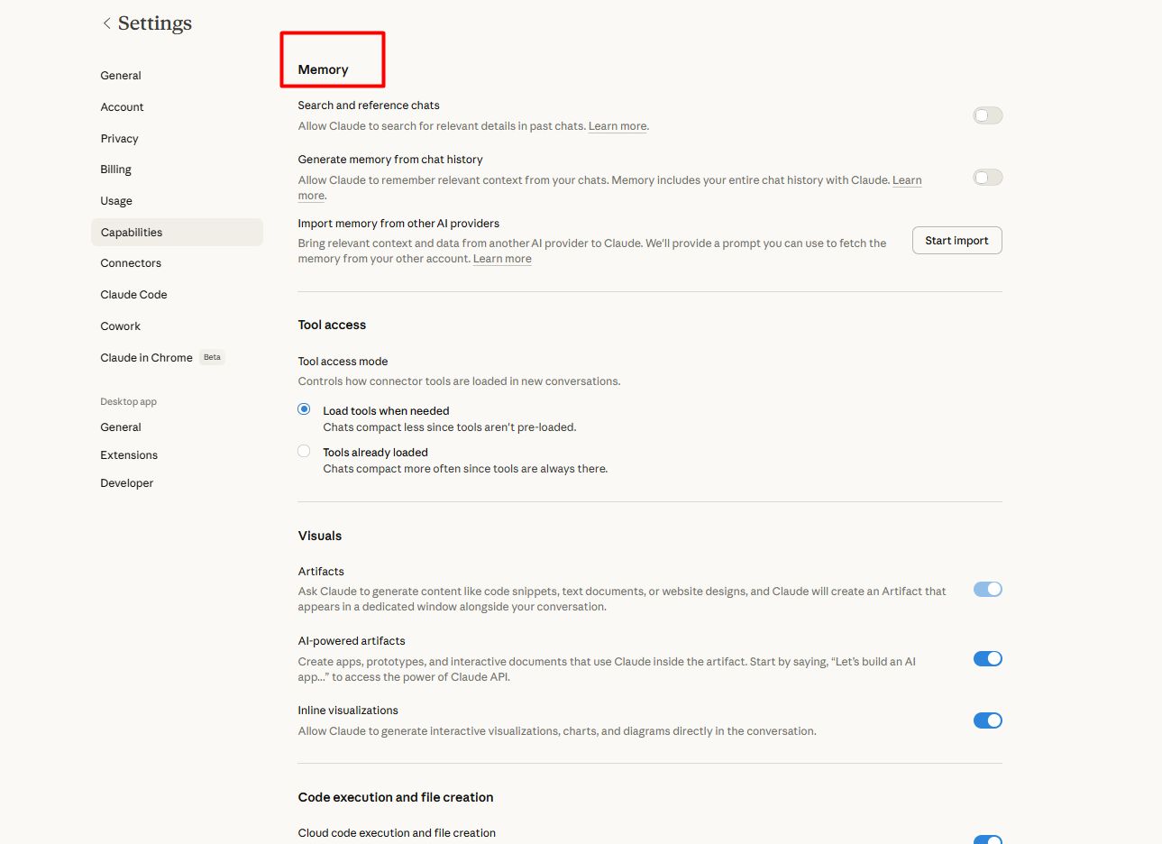This screenshot has width=1162, height=844.
Task: Click the Artifacts setting label
Action: (321, 572)
